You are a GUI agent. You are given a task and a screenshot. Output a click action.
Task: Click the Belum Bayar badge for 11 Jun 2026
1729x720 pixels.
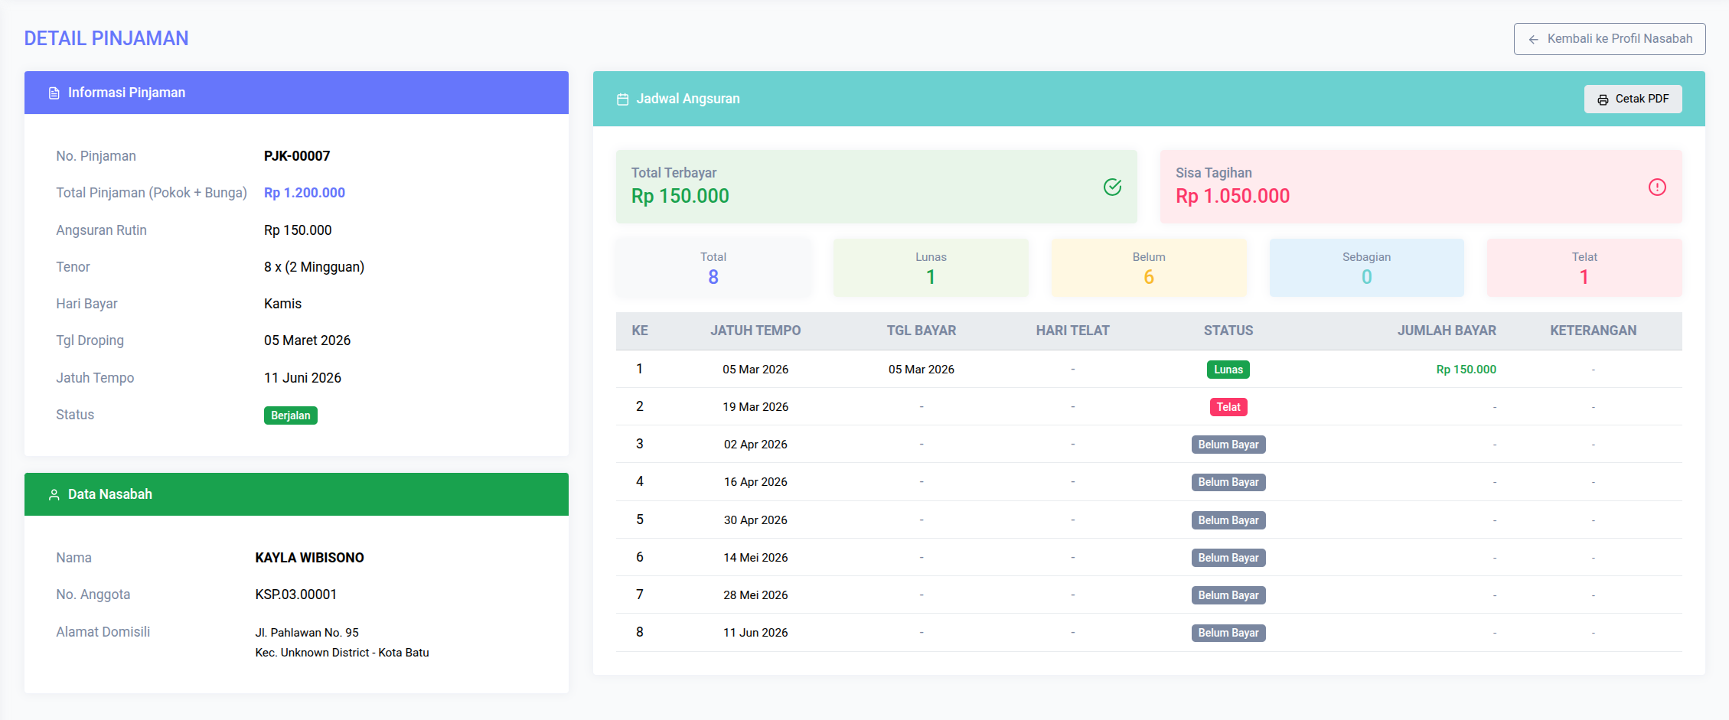[x=1228, y=633]
